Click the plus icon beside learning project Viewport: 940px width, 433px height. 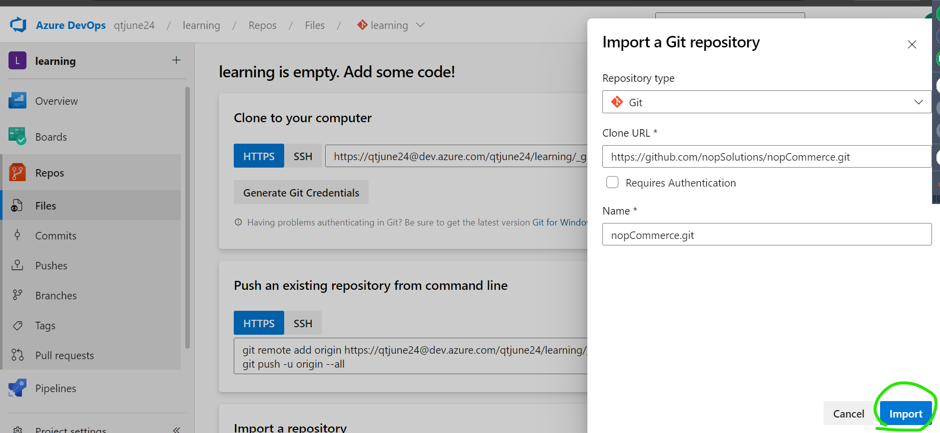[x=176, y=60]
